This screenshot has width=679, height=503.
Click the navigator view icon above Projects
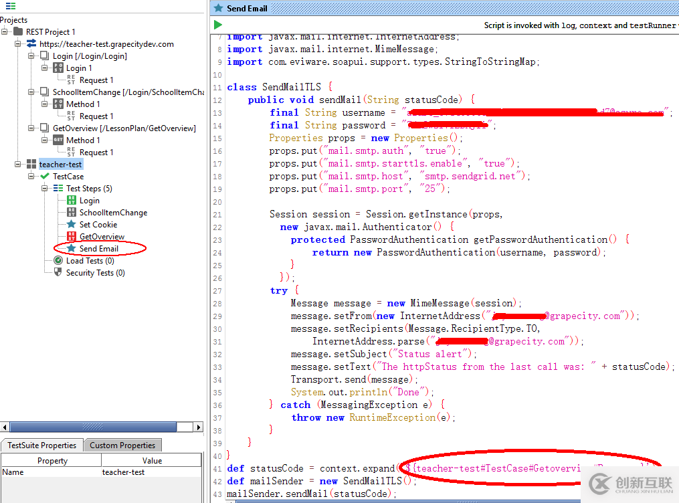(10, 7)
